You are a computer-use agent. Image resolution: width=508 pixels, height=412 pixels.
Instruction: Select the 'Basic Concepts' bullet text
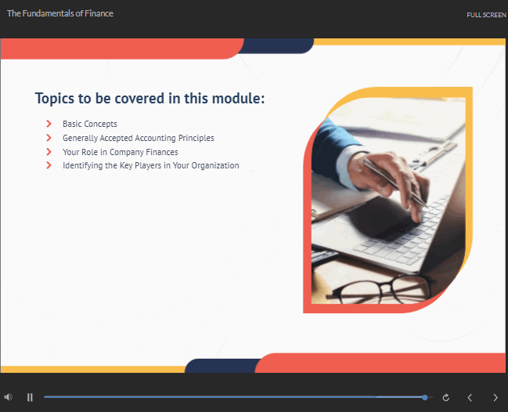tap(90, 124)
